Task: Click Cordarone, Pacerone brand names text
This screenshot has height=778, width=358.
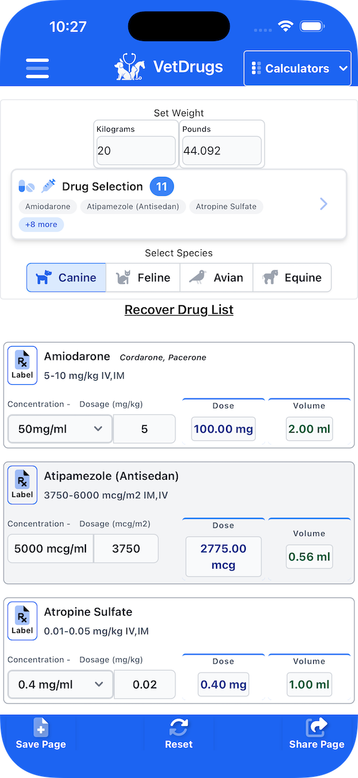Action: [x=163, y=357]
